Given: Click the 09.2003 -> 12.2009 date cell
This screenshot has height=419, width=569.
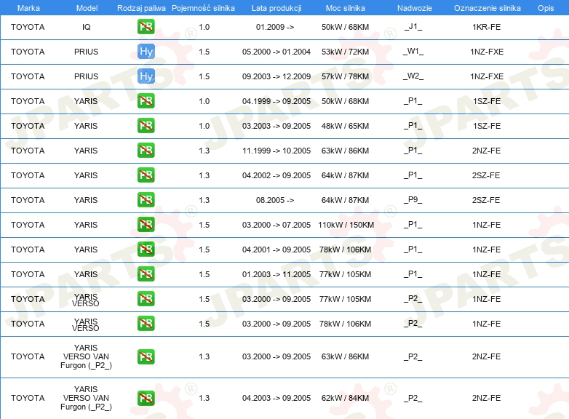Looking at the screenshot, I should coord(276,76).
